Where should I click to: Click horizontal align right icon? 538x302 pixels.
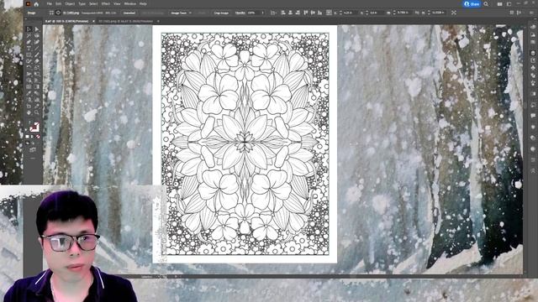pyautogui.click(x=298, y=13)
